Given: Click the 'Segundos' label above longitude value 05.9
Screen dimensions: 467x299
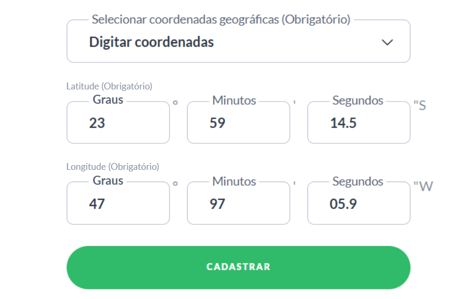Looking at the screenshot, I should 358,182.
